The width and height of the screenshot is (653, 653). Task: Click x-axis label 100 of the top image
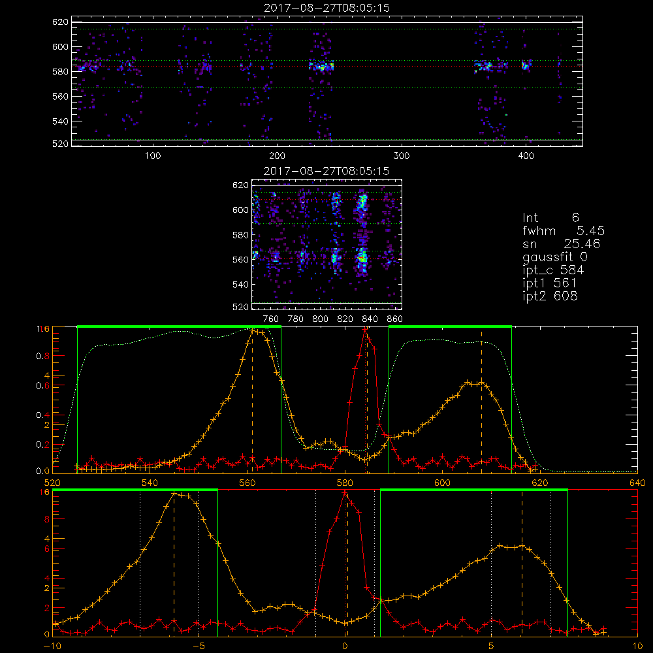pyautogui.click(x=153, y=156)
